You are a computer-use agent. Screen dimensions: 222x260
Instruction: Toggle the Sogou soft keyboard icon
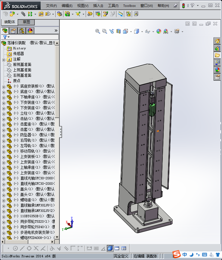(x=205, y=255)
